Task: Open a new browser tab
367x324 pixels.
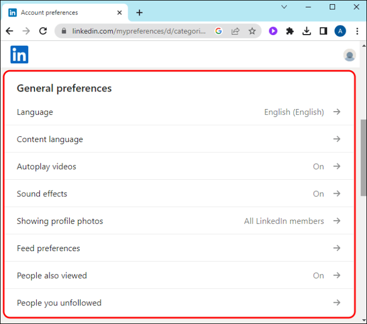Action: [x=139, y=13]
